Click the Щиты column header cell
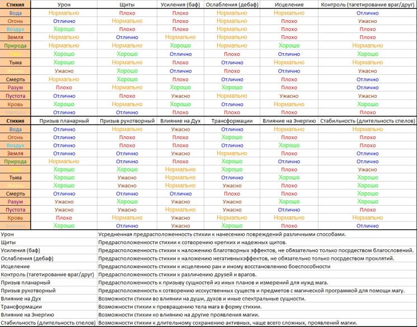The image size is (417, 327). pos(127,4)
